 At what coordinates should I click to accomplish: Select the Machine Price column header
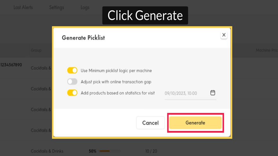(267, 50)
